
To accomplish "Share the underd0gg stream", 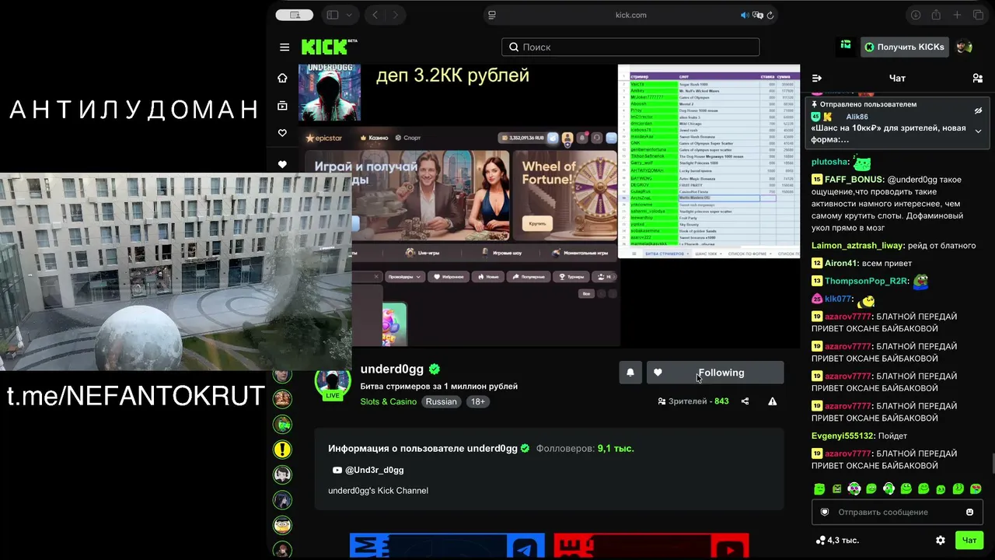I will pos(745,401).
